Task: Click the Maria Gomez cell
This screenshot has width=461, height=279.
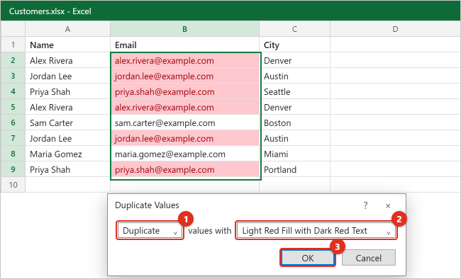Action: pyautogui.click(x=67, y=154)
